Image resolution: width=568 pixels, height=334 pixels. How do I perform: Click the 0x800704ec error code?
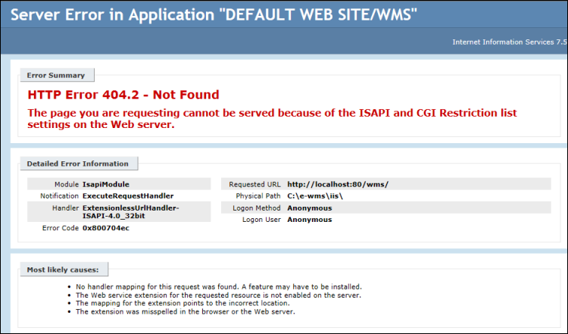pyautogui.click(x=106, y=228)
